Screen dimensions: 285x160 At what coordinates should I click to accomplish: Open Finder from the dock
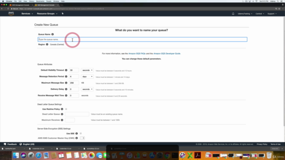16,156
